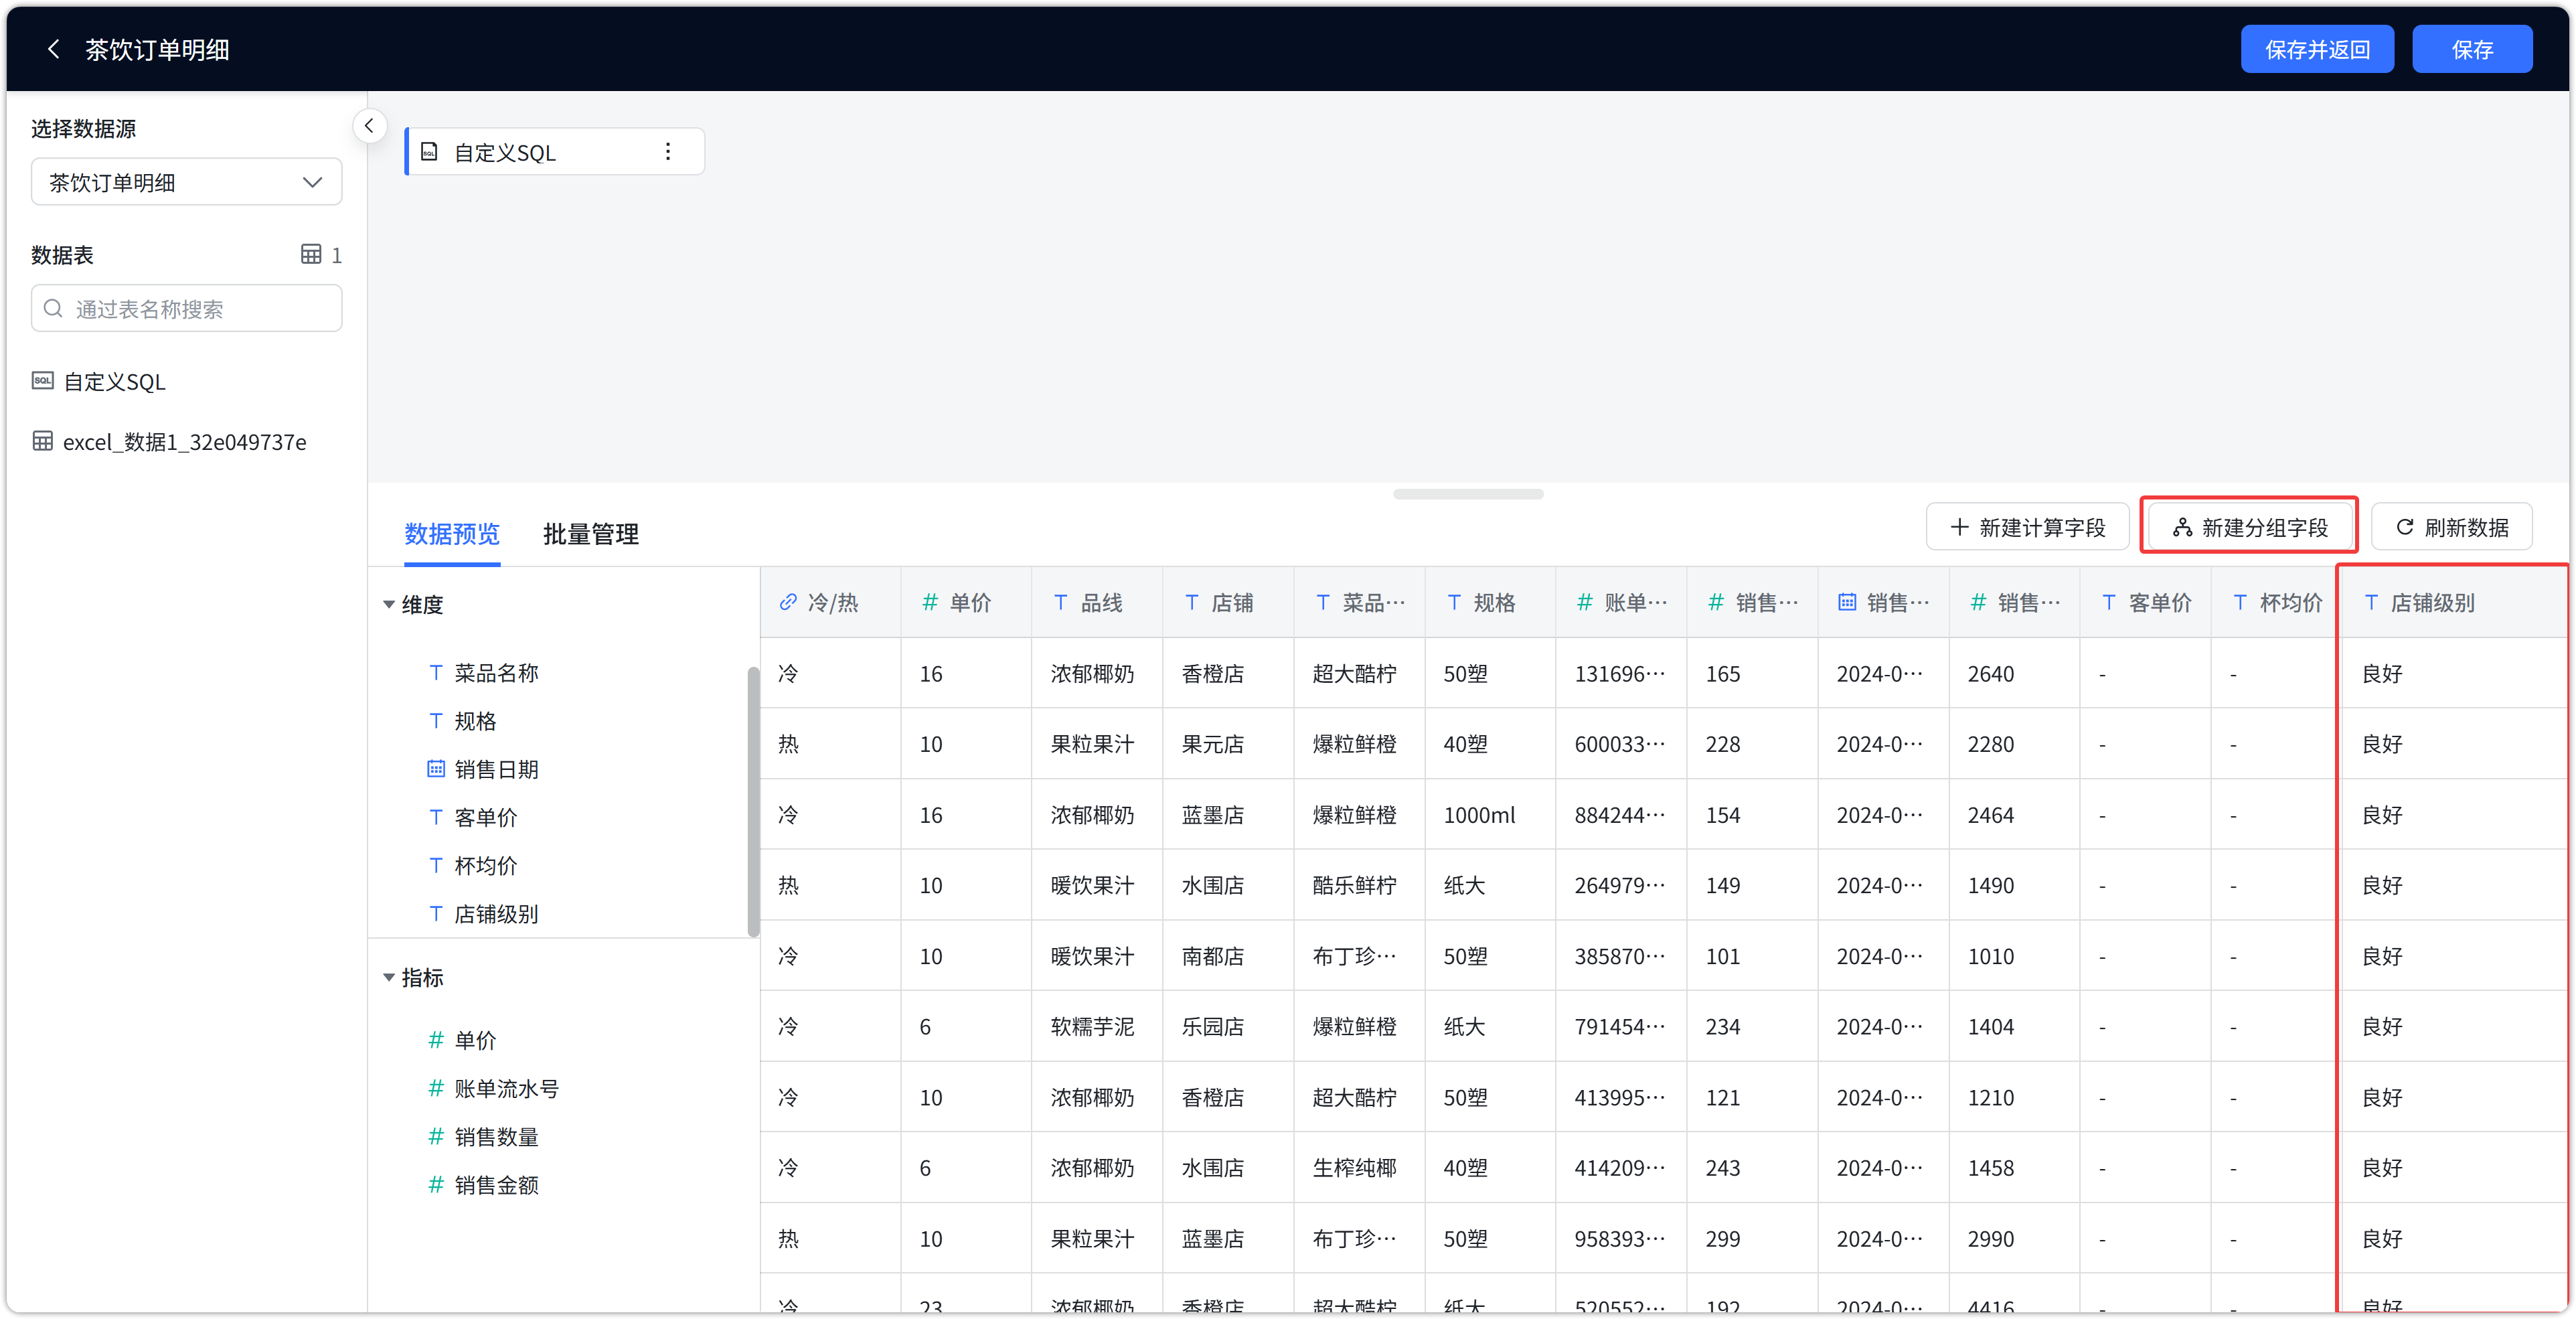Select the 店铺级别 dimension field
Viewport: 2576px width, 1319px height.
496,913
